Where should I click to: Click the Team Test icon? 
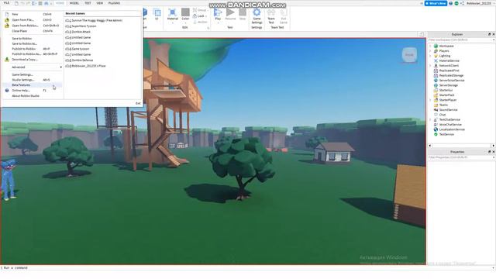coord(271,12)
